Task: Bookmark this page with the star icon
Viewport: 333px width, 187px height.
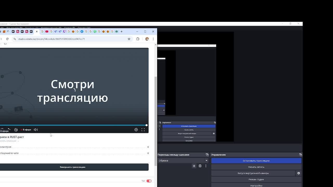Action: point(129,39)
